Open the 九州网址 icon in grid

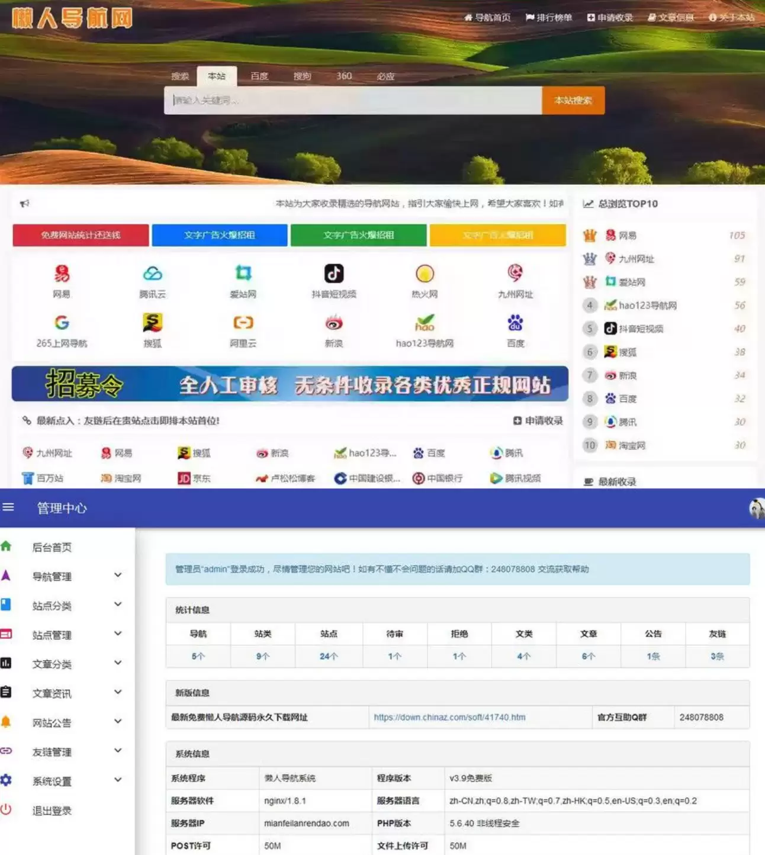pos(515,273)
